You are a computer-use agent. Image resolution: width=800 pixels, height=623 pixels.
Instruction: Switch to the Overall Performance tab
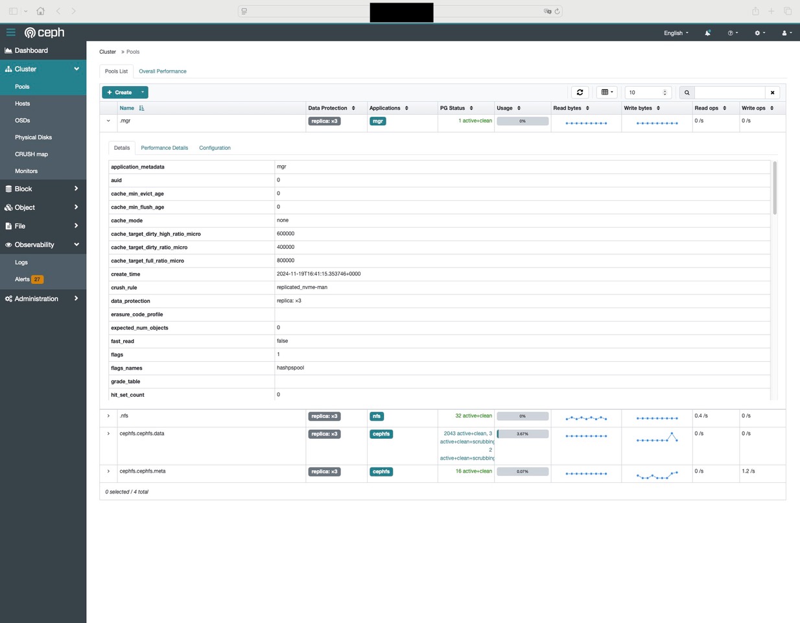(x=163, y=71)
